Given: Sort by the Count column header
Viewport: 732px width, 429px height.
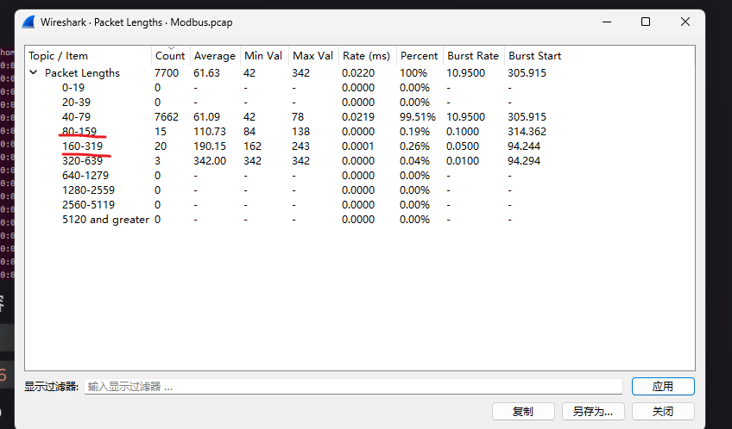Looking at the screenshot, I should 170,56.
